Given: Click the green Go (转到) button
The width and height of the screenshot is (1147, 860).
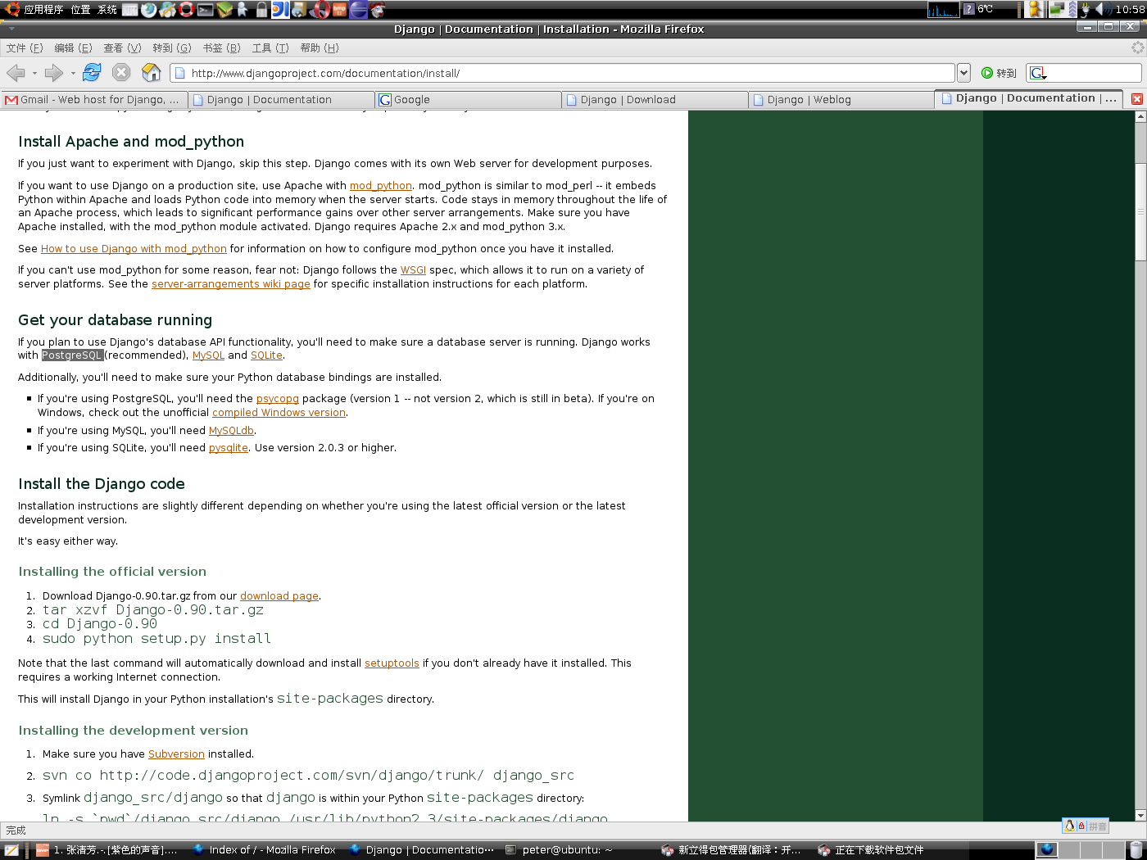Looking at the screenshot, I should click(x=999, y=73).
